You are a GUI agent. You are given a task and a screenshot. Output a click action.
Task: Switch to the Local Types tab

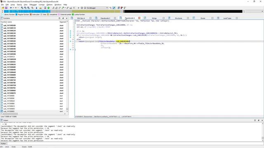(x=227, y=18)
